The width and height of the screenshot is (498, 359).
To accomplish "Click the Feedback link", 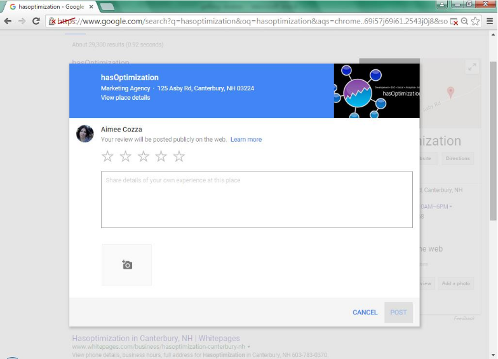I will (464, 318).
